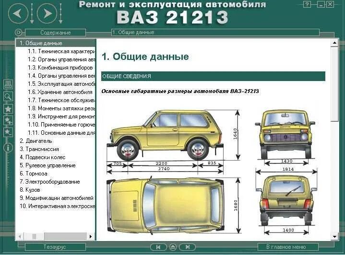This screenshot has width=345, height=255.
Task: Click contents horizontal scrollbar left arrow
Action: tap(20, 236)
